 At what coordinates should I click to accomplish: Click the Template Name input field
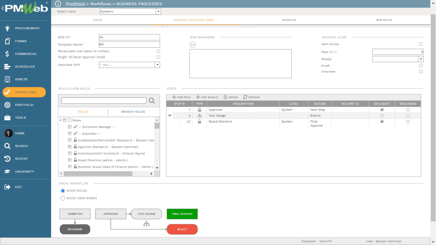(129, 44)
